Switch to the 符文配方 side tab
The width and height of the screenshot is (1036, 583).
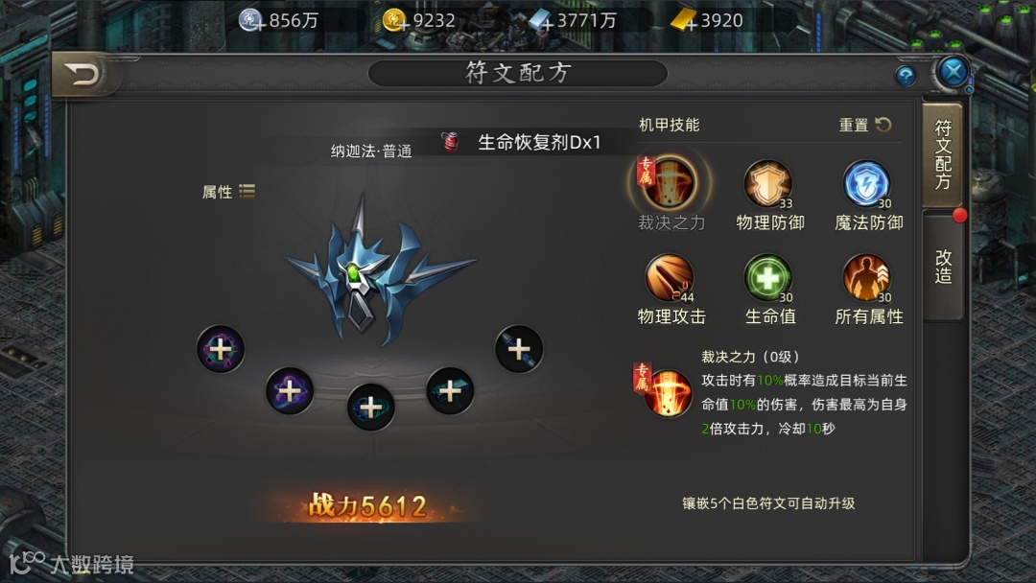pos(943,154)
